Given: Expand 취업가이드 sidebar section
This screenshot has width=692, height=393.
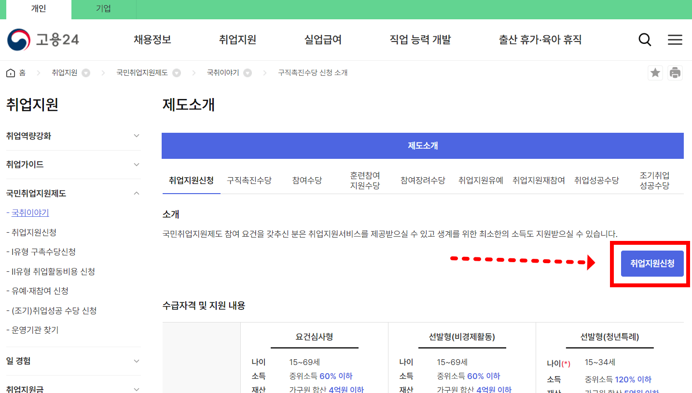Looking at the screenshot, I should (x=73, y=165).
